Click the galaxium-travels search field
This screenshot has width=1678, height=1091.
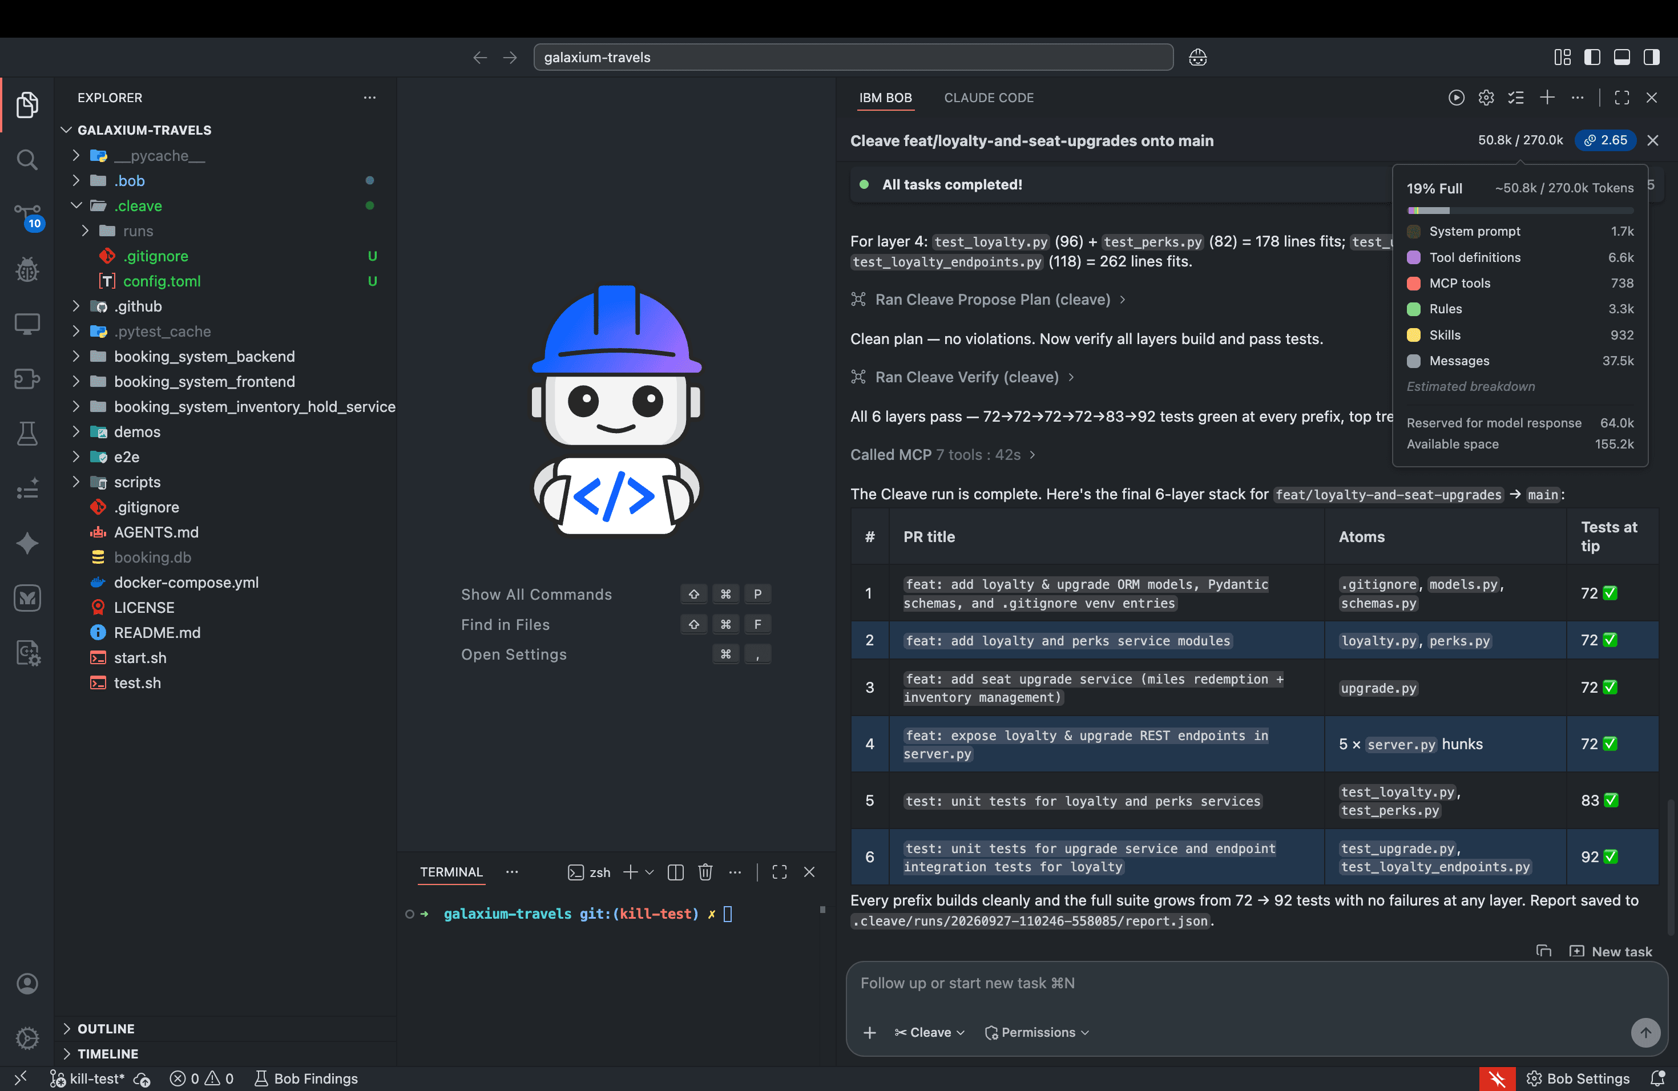(x=853, y=57)
